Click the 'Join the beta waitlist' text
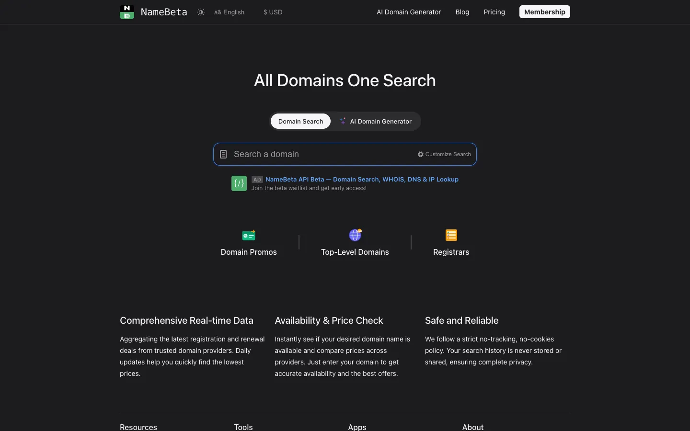This screenshot has width=690, height=431. 309,188
